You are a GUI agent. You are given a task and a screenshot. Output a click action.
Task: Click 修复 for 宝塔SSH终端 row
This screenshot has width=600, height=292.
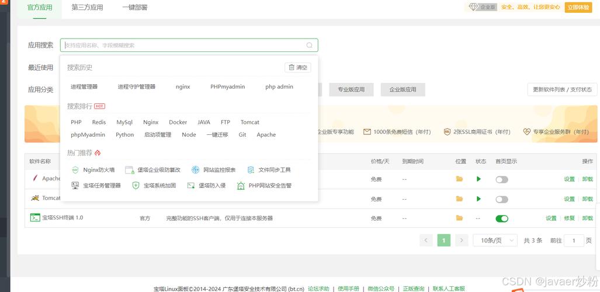click(569, 218)
